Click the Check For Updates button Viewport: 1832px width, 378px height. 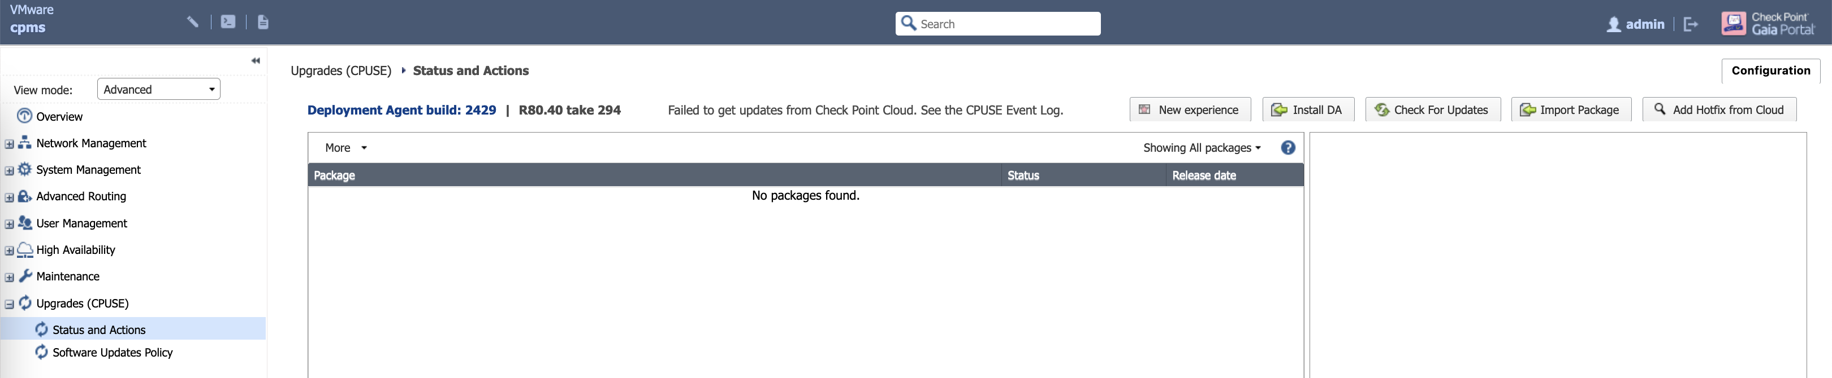(1432, 110)
